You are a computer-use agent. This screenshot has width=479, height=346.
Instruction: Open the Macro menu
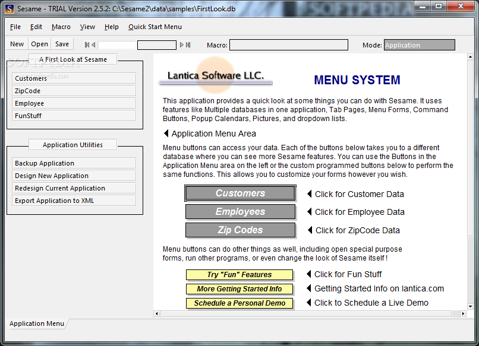point(61,27)
